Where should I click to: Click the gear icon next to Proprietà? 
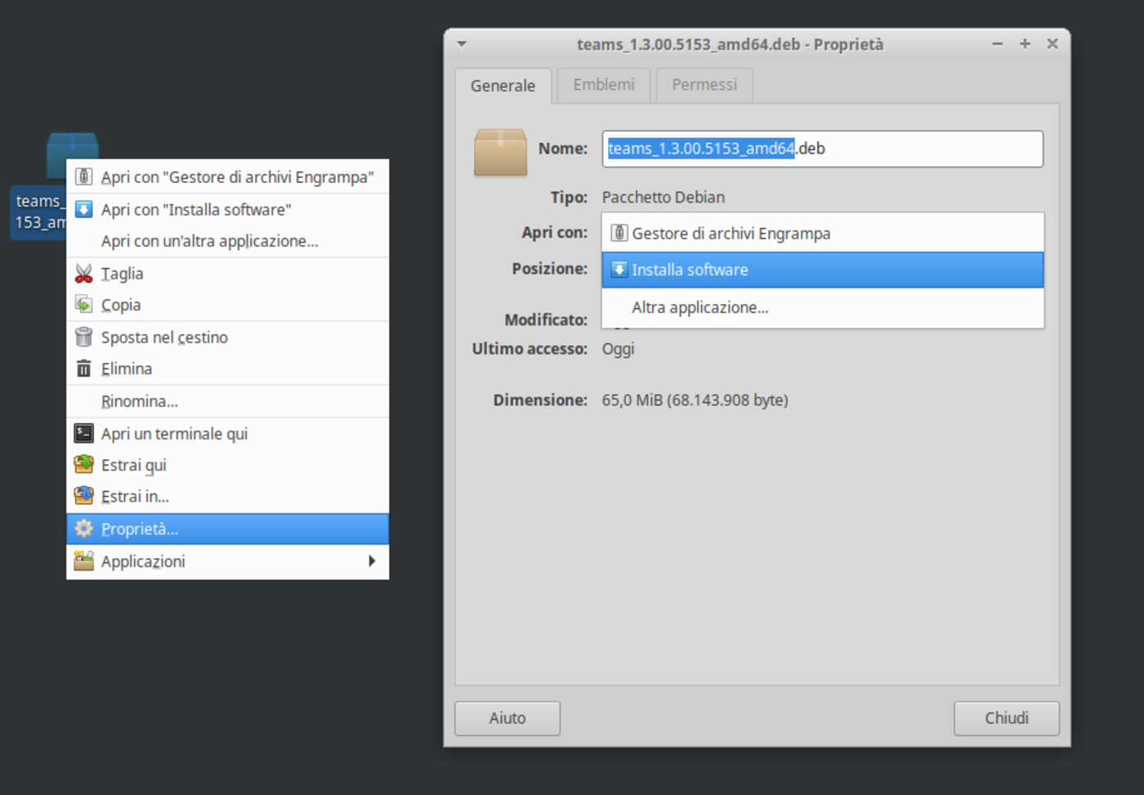[83, 528]
